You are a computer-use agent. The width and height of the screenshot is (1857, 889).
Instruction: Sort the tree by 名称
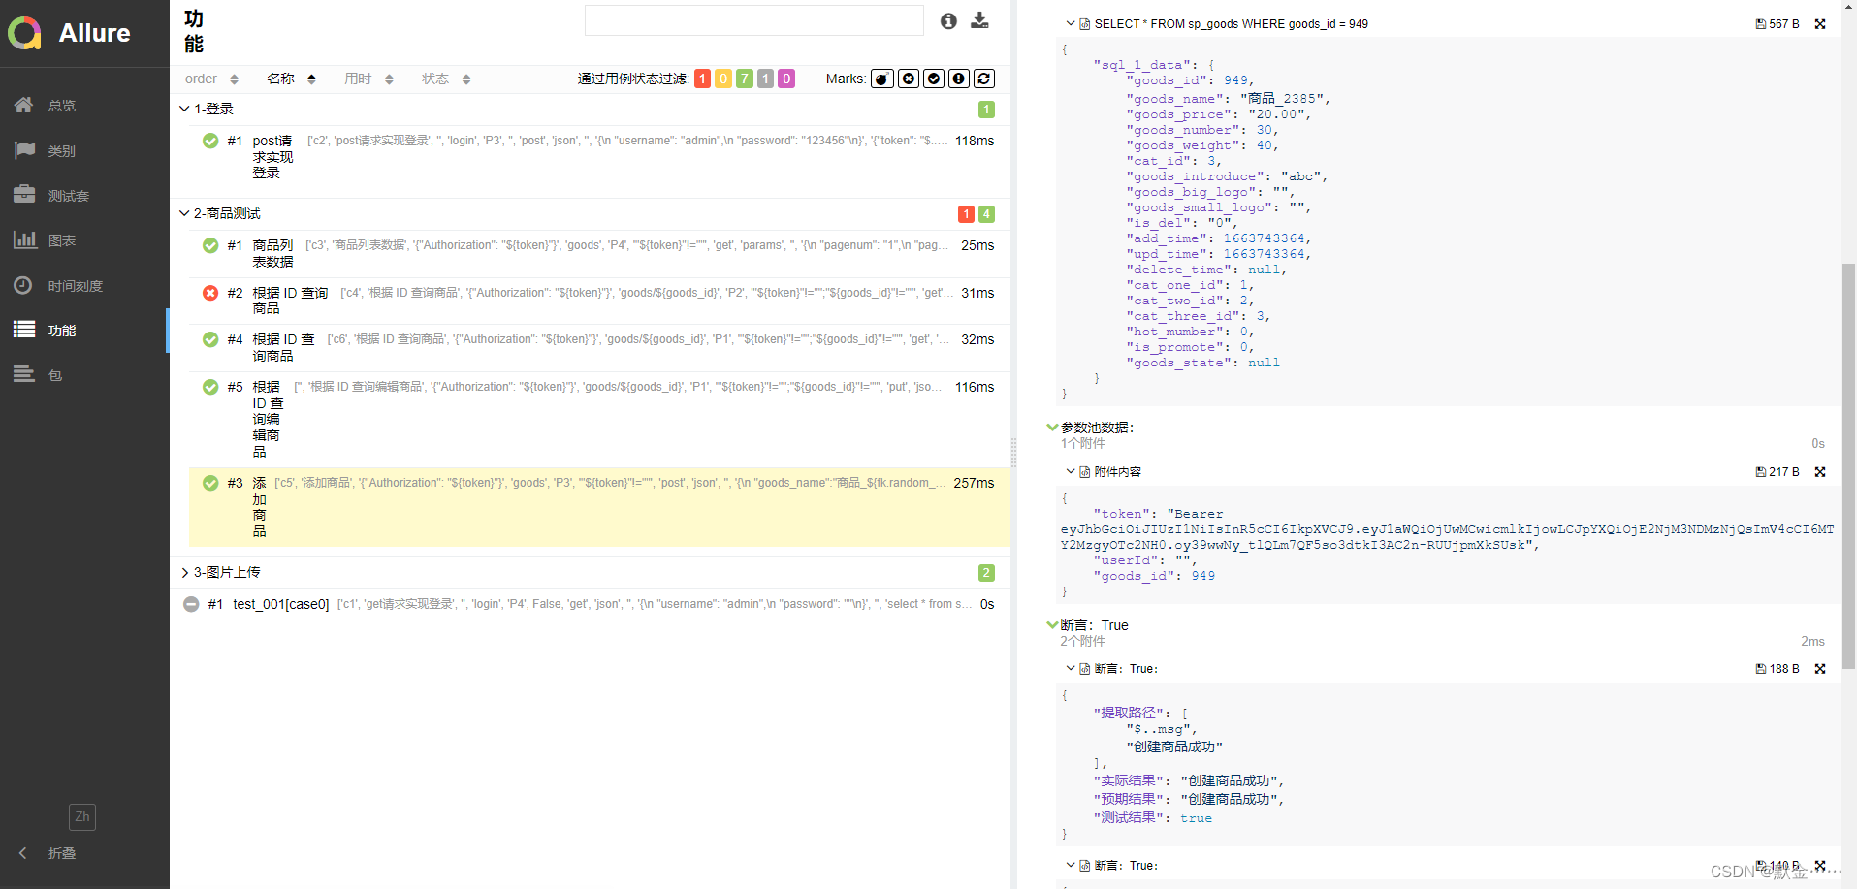(x=291, y=79)
